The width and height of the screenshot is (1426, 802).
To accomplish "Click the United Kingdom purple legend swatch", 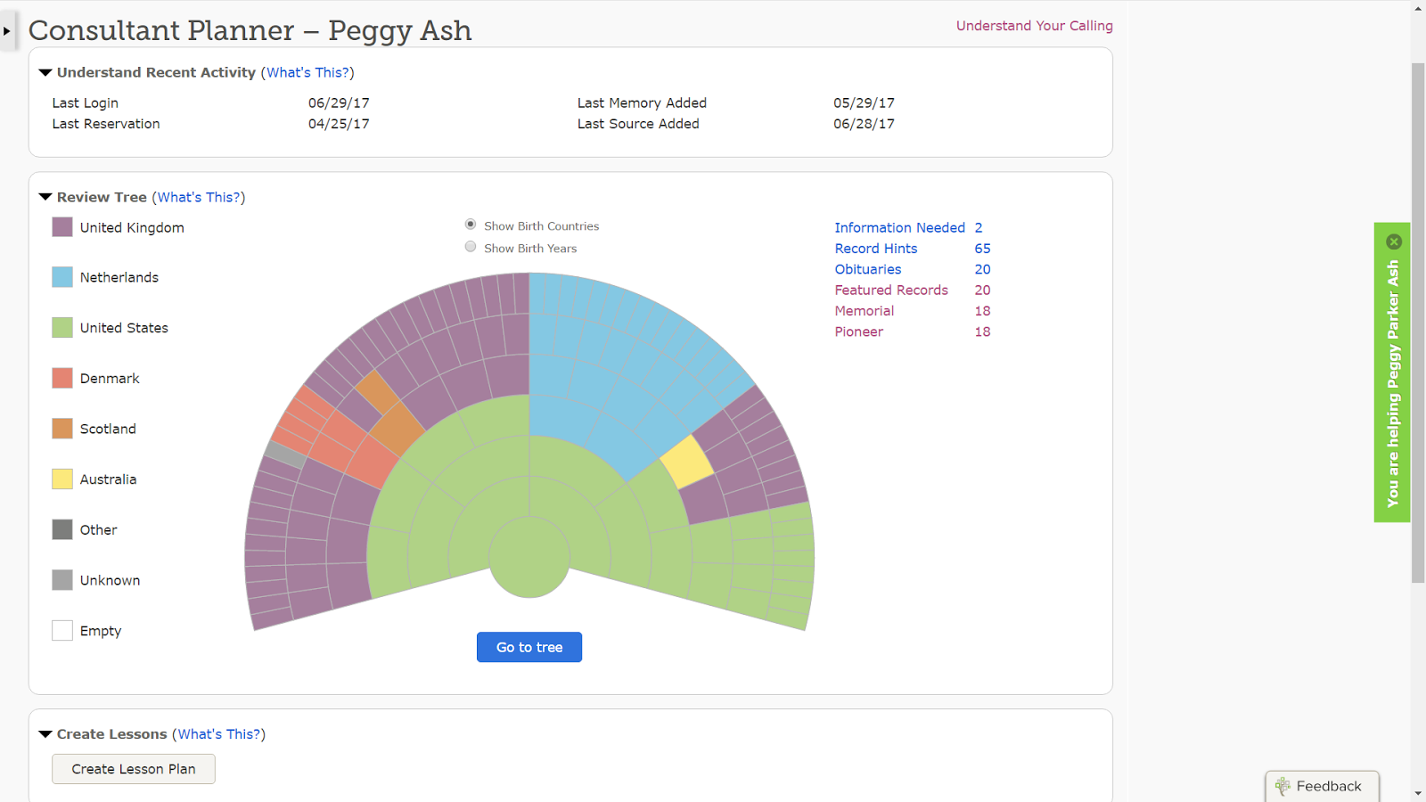I will pos(62,227).
